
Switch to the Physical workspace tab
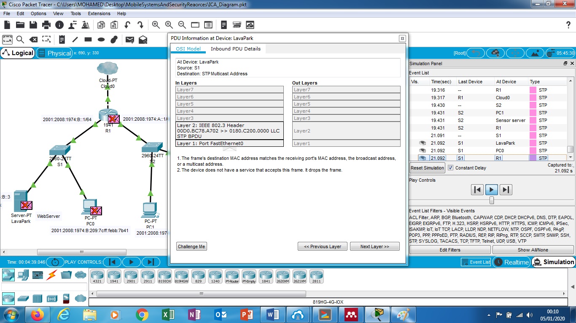coord(54,53)
